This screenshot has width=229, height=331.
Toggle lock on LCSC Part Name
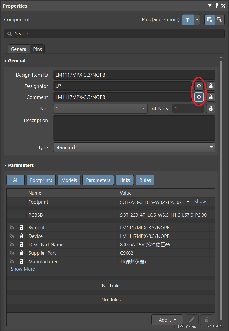[21, 244]
